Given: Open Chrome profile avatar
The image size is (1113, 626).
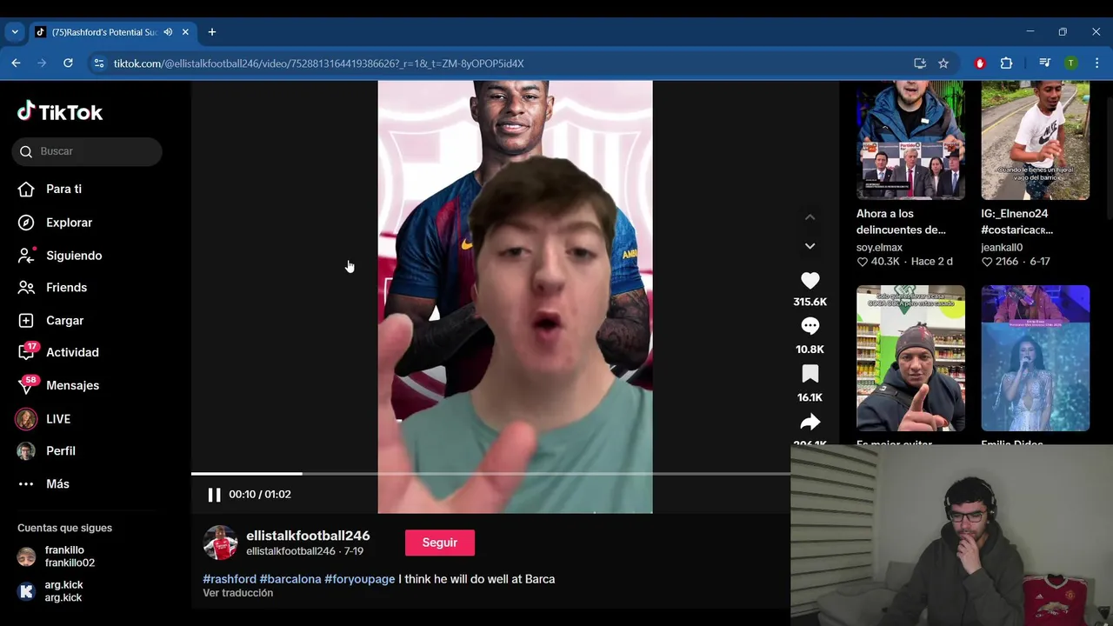Looking at the screenshot, I should pyautogui.click(x=1071, y=63).
